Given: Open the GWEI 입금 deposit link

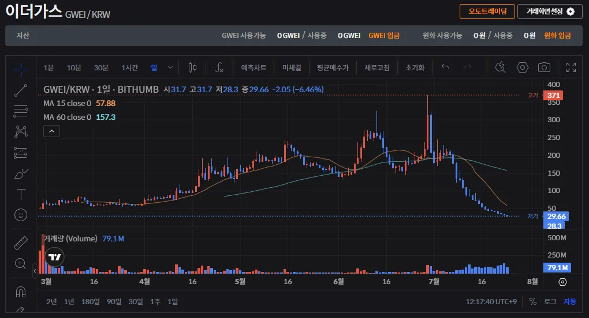Looking at the screenshot, I should click(384, 36).
